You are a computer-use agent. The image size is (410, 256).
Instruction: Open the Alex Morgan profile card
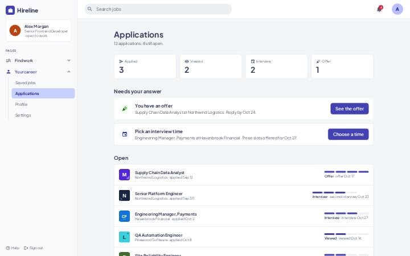pyautogui.click(x=39, y=31)
